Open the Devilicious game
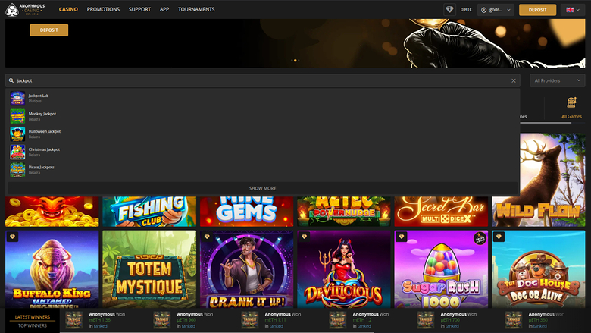 [344, 269]
